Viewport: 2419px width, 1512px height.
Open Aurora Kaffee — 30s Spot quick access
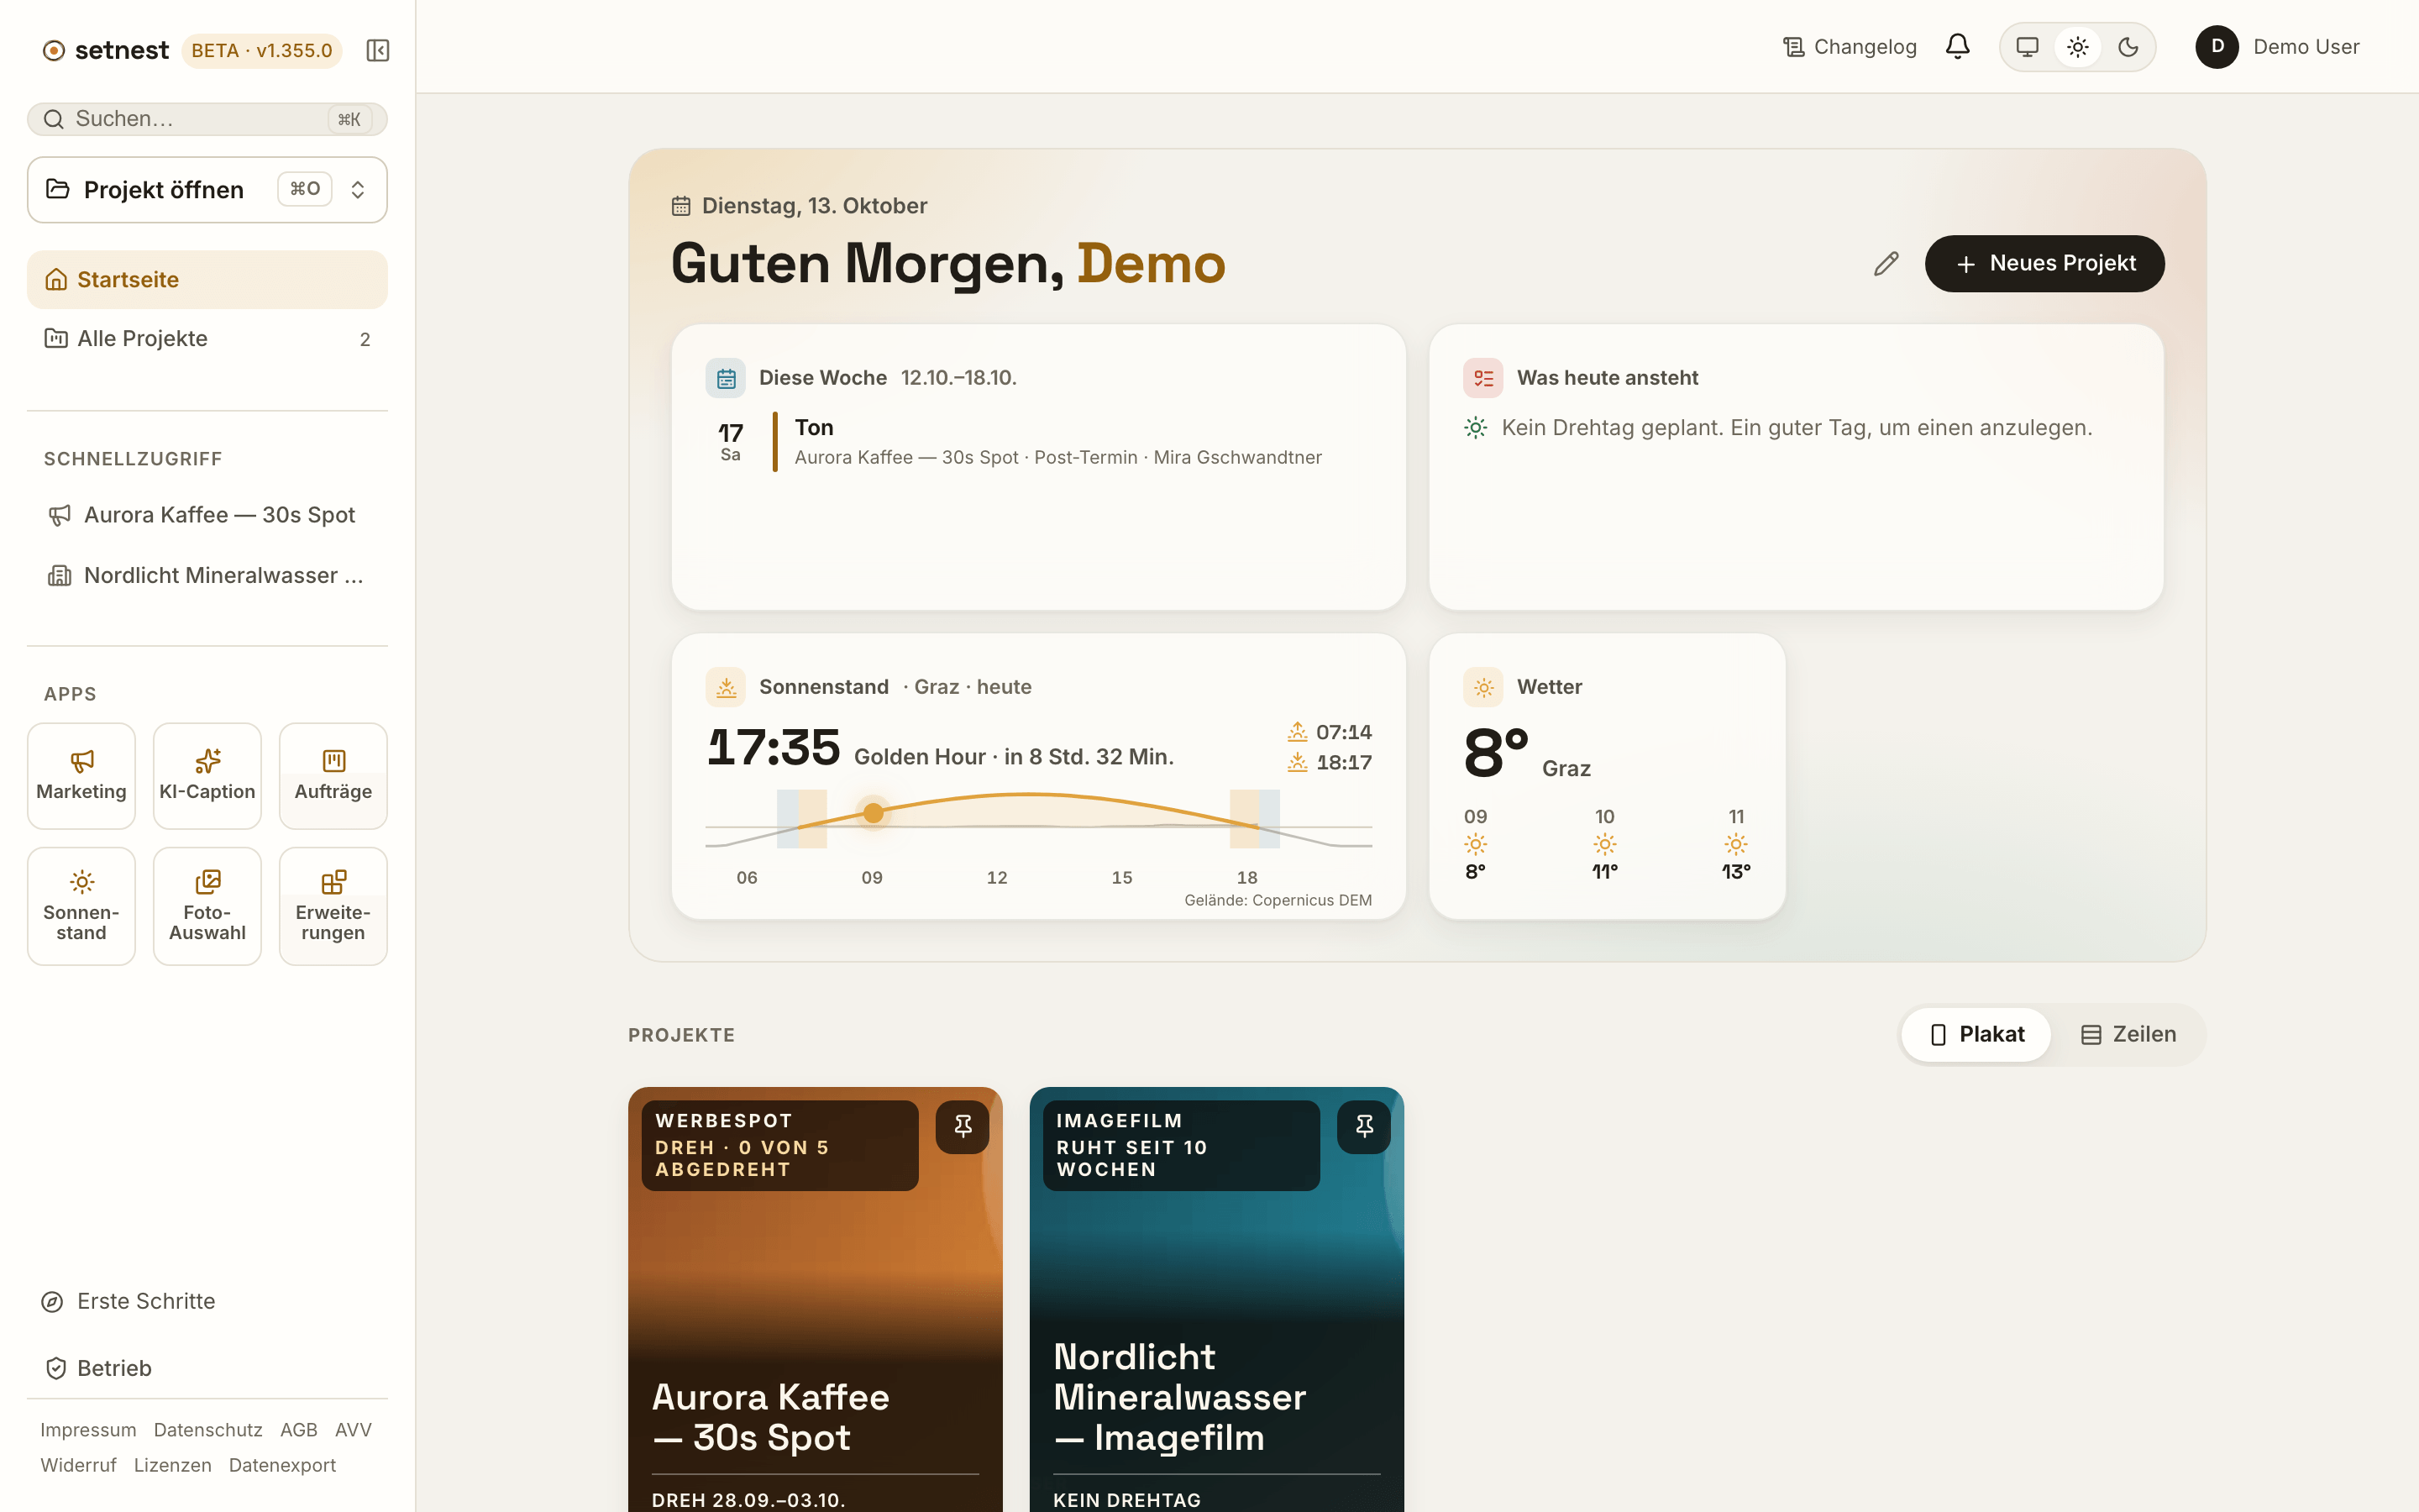click(207, 515)
